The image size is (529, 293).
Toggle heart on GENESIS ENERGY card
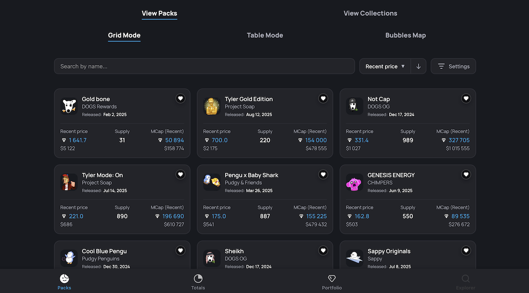tap(466, 175)
